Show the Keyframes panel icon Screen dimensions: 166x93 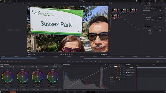[x=158, y=61]
